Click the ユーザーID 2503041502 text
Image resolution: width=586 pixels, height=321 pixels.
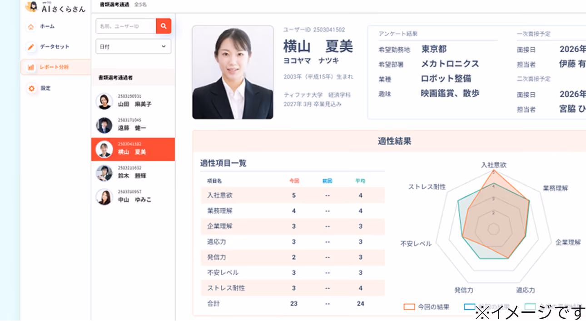314,30
